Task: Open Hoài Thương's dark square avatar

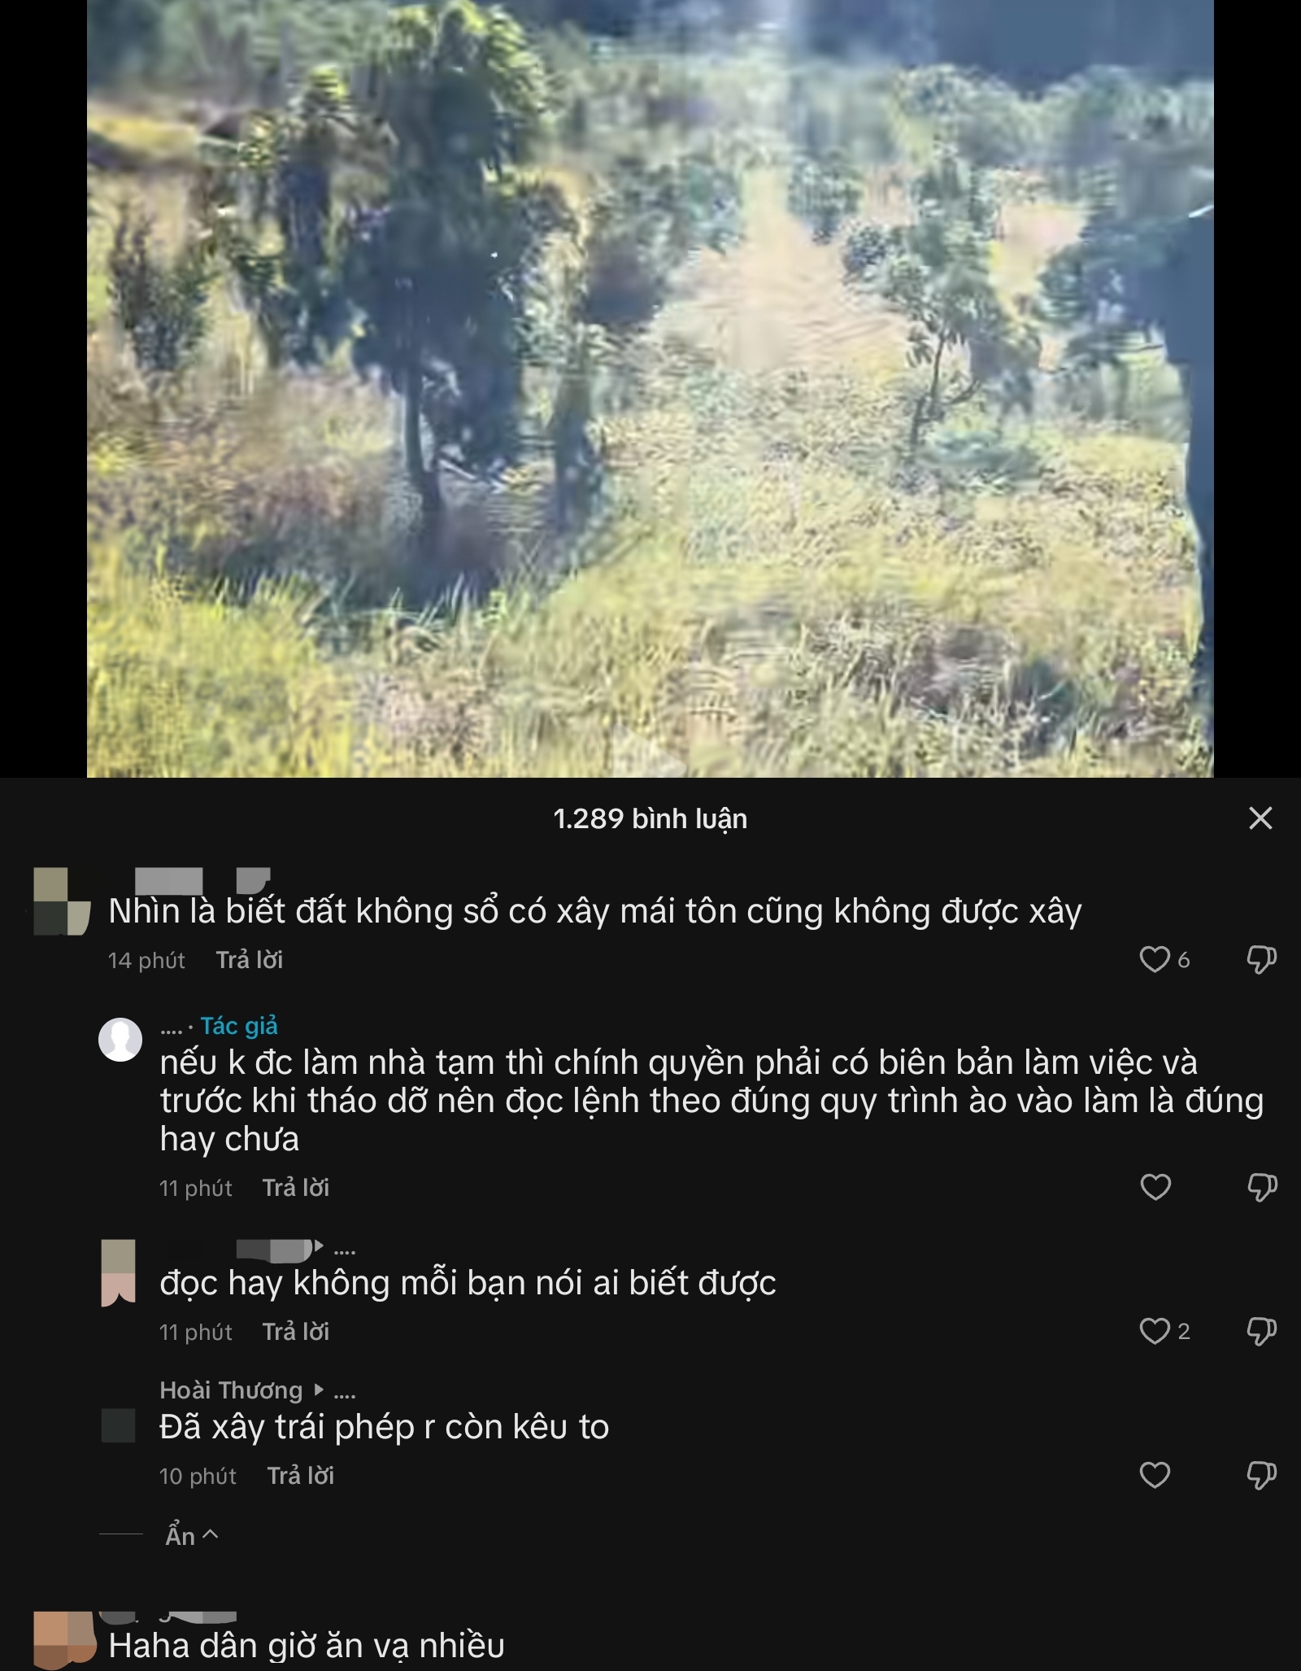Action: click(x=118, y=1426)
